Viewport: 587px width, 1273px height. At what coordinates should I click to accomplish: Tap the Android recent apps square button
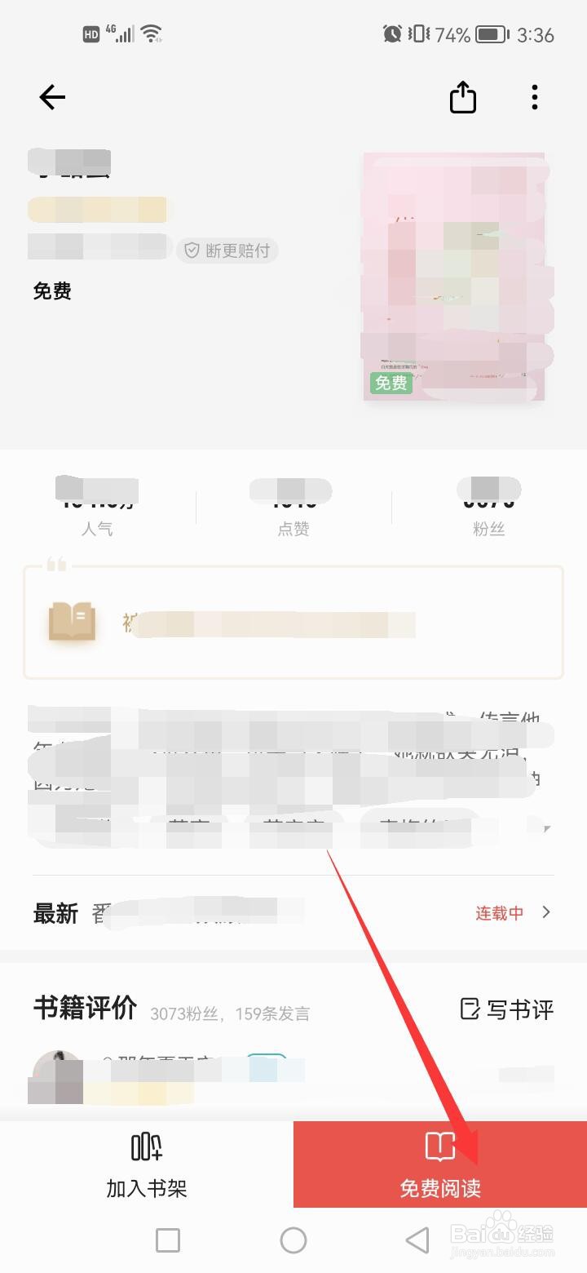(168, 1240)
